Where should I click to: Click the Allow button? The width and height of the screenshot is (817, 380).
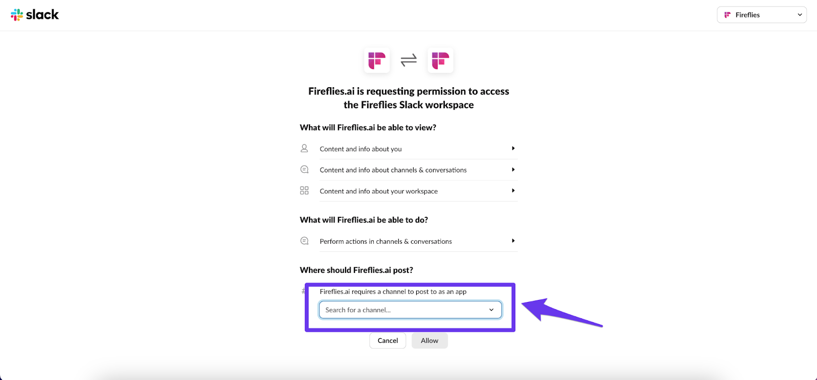429,341
